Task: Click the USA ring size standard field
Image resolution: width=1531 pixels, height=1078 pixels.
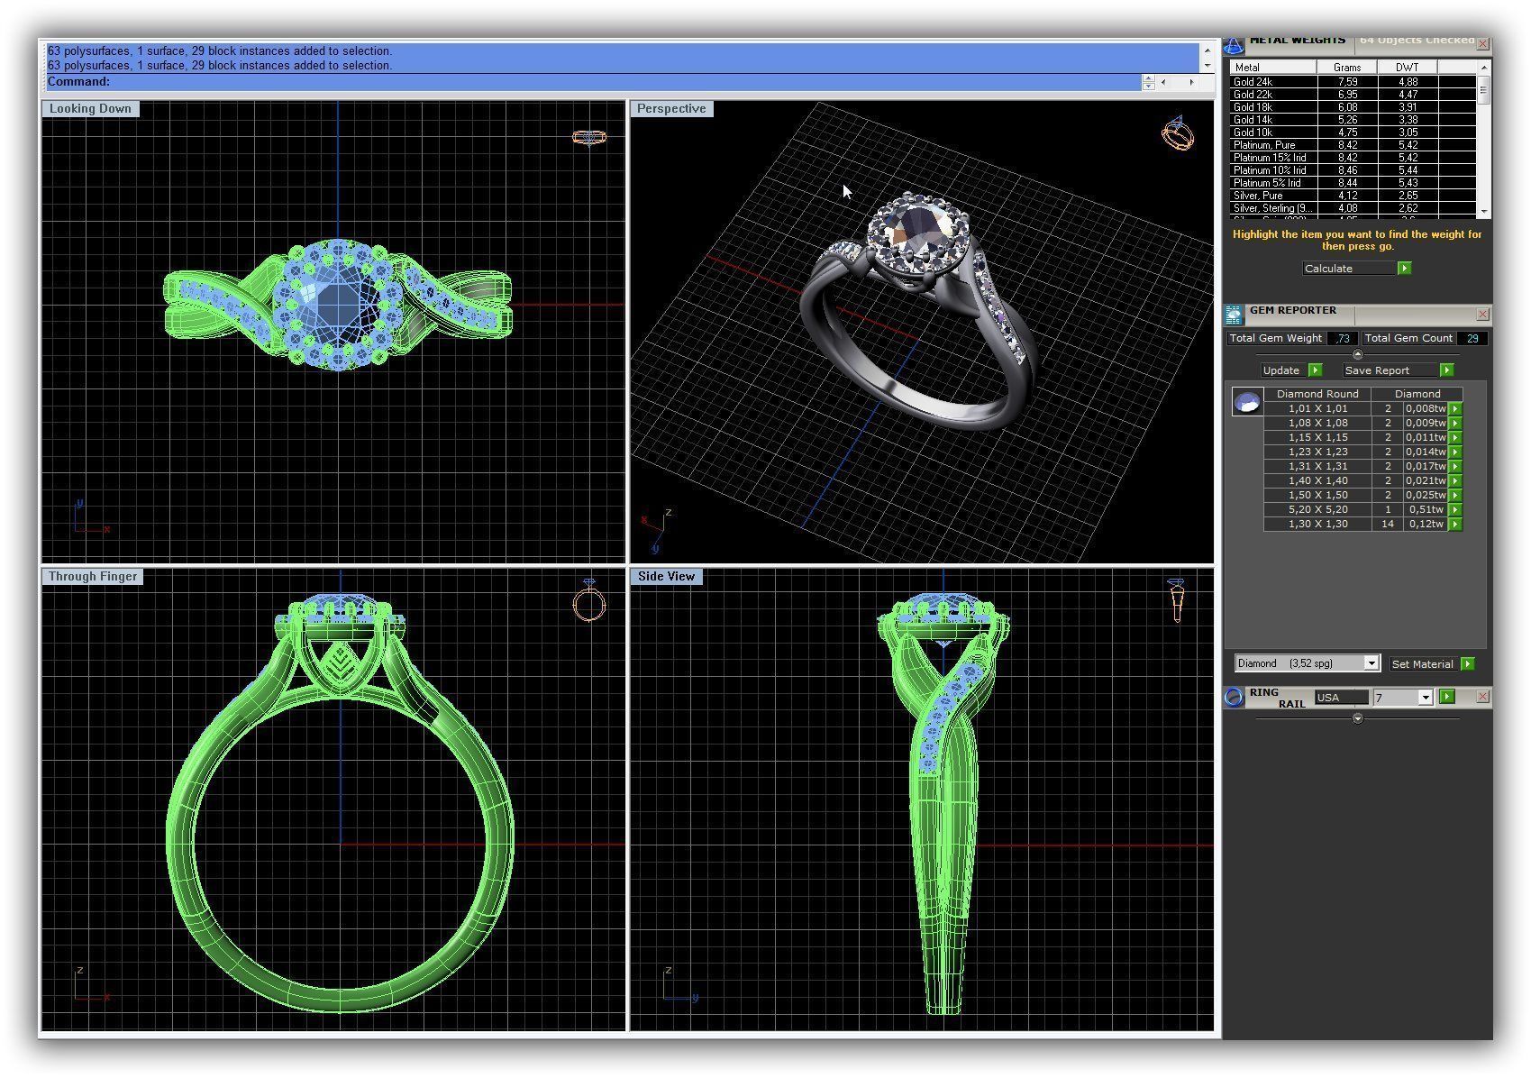Action: click(x=1341, y=698)
